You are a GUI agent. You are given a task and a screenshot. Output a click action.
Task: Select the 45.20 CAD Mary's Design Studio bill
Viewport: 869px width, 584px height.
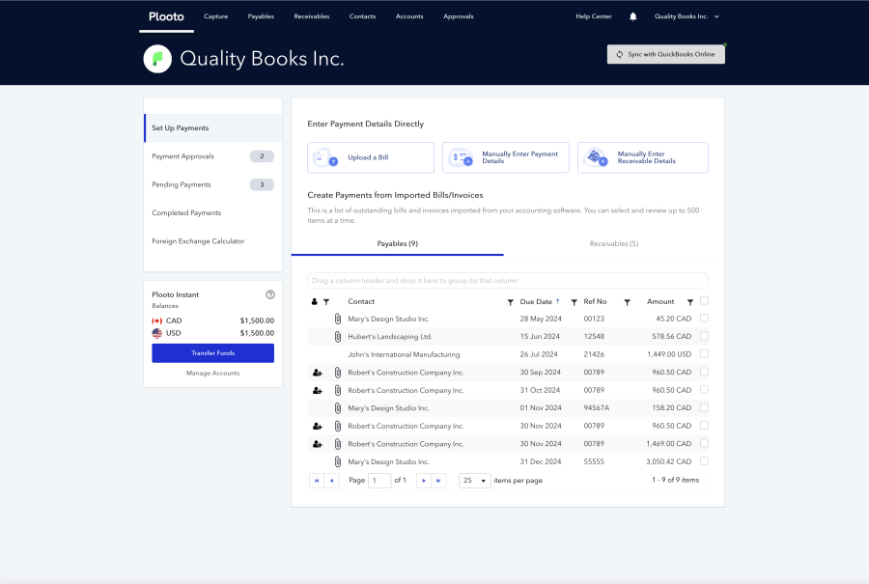pyautogui.click(x=704, y=318)
